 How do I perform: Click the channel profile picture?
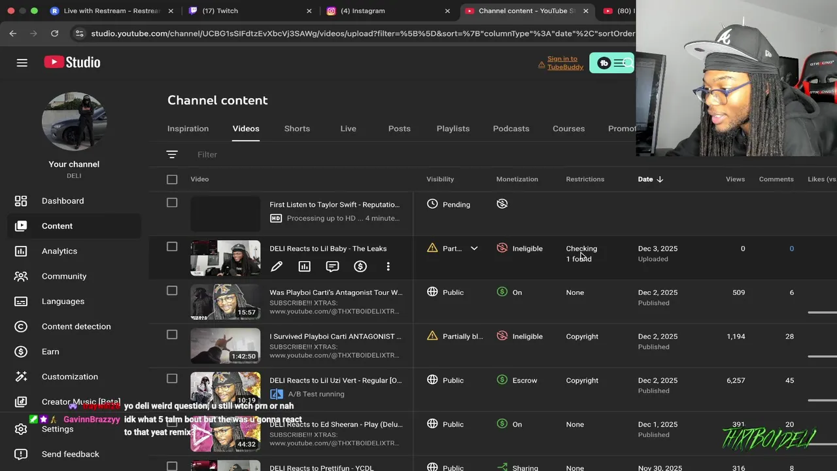[x=74, y=121]
